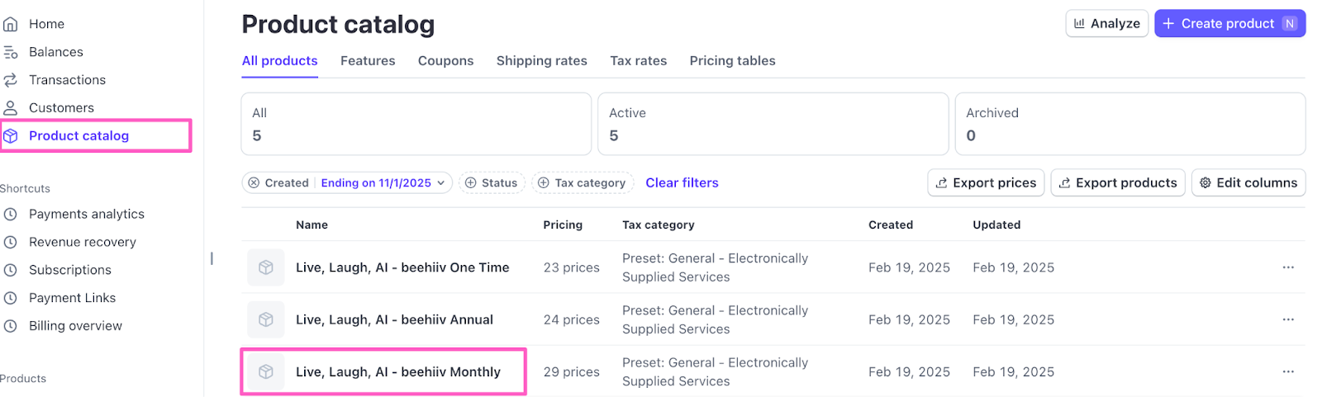Click the product thumbnail for beehiiv Annual
The height and width of the screenshot is (397, 1322).
pyautogui.click(x=266, y=319)
